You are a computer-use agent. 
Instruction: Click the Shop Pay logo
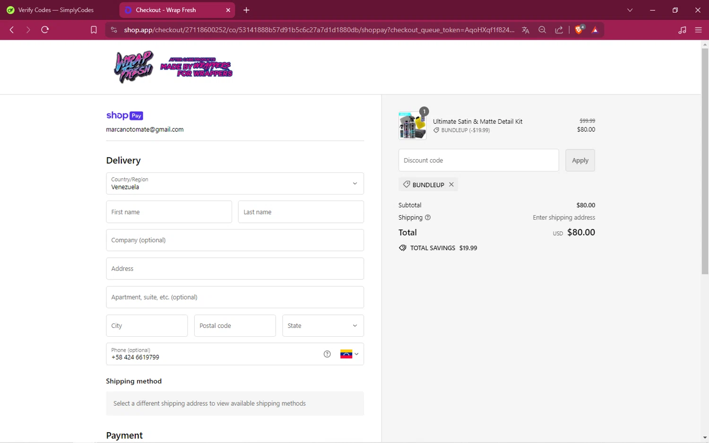point(124,115)
